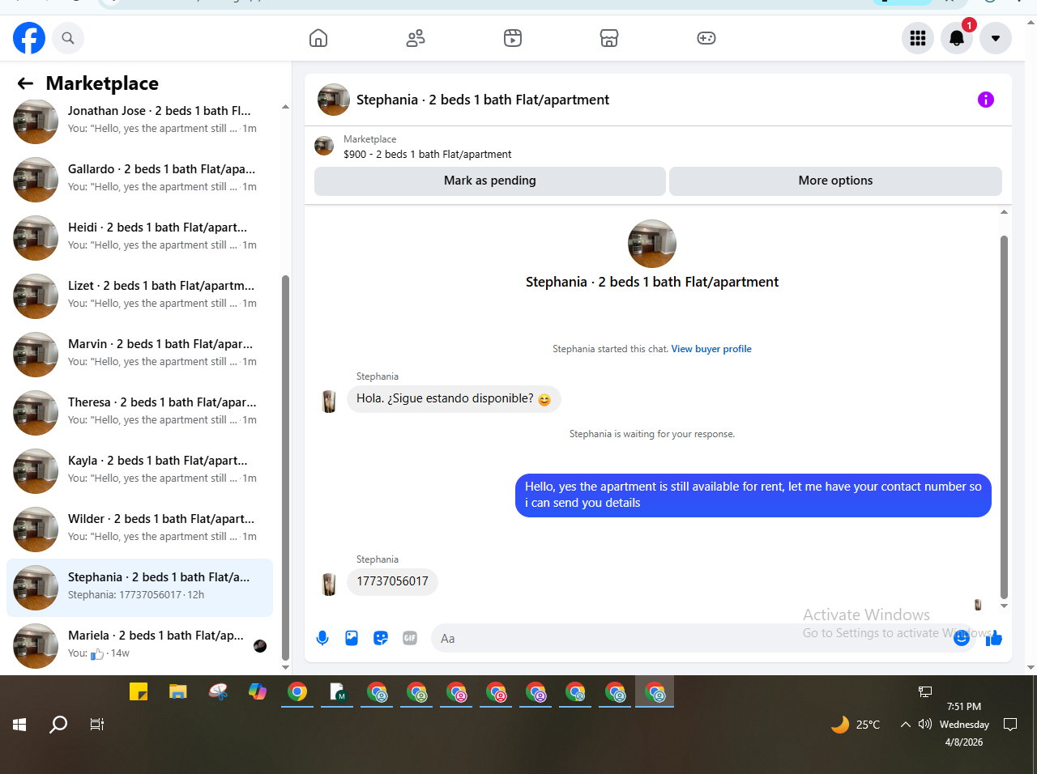Screen dimensions: 1037x774
Task: Open Kayla conversation
Action: [x=139, y=470]
